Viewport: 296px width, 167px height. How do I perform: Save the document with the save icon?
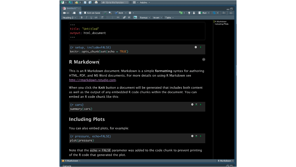[x=80, y=13]
